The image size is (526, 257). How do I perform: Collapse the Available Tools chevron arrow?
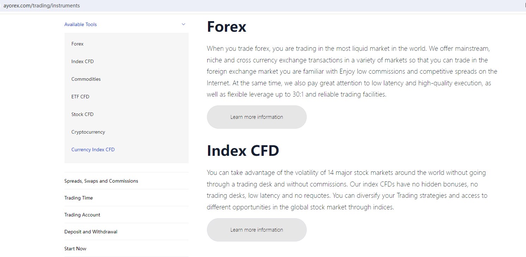[x=183, y=24]
